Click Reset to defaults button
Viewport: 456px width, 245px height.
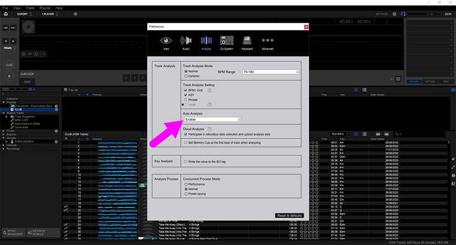coord(289,216)
